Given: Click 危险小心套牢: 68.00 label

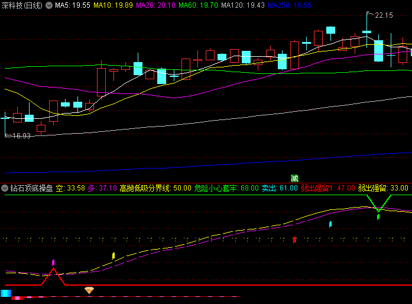Looking at the screenshot, I should click(x=226, y=188).
